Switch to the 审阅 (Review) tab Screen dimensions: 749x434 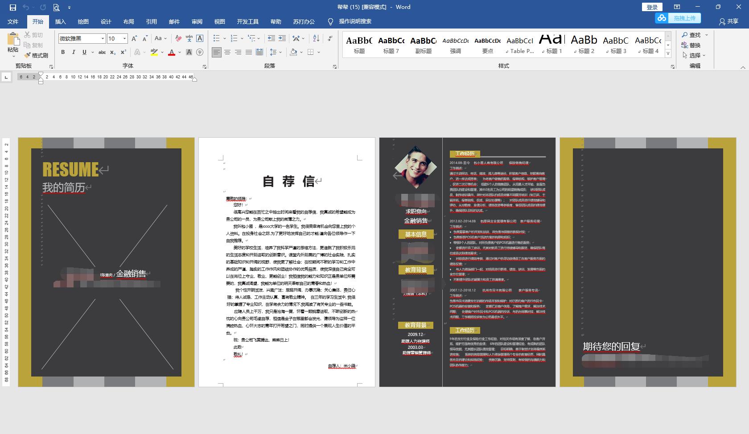pyautogui.click(x=197, y=21)
